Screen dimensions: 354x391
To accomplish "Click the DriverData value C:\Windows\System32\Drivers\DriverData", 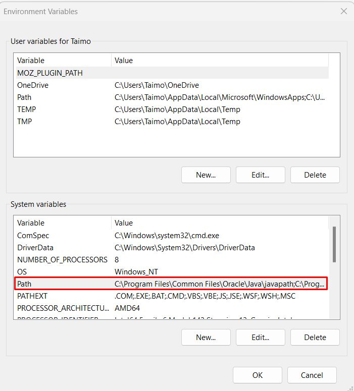I will [185, 248].
